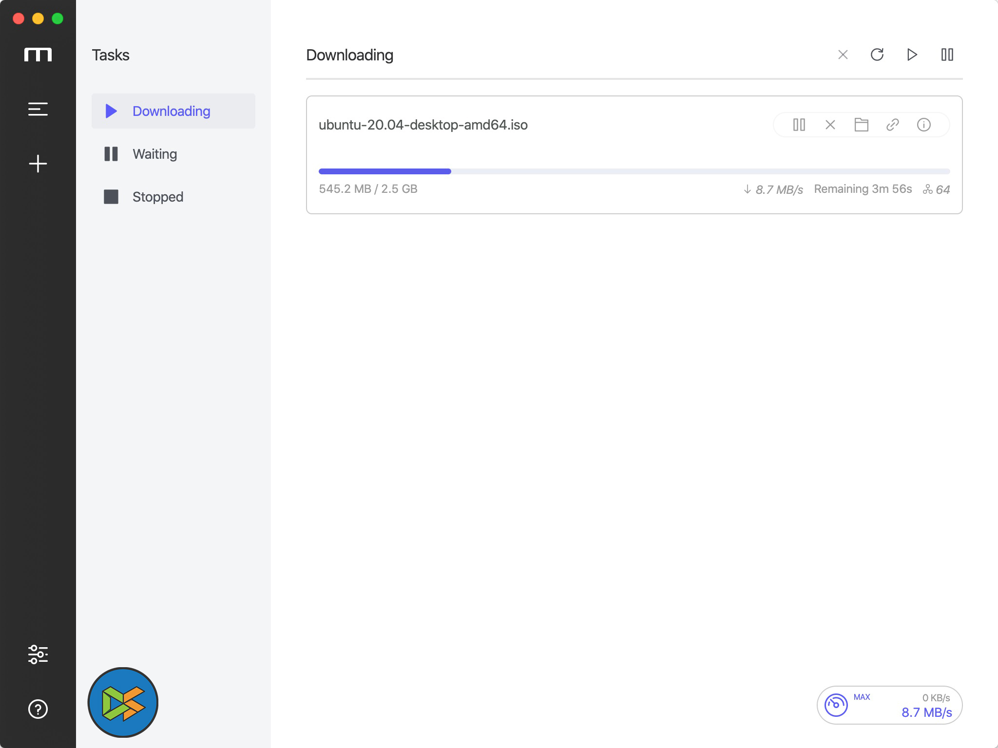The height and width of the screenshot is (748, 998).
Task: Switch to the Stopped tasks list
Action: tap(158, 197)
